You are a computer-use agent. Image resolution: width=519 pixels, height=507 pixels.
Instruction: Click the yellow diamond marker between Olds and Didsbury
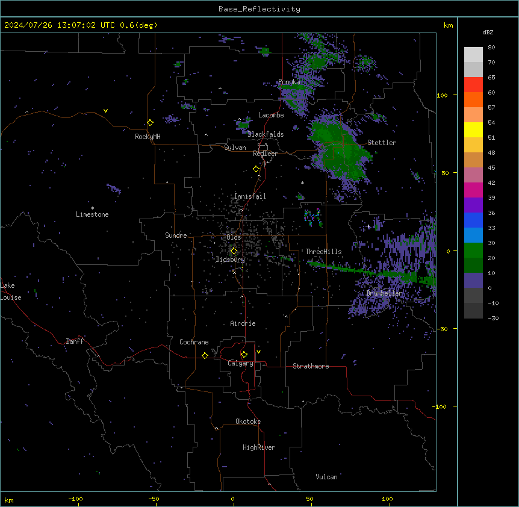click(234, 251)
